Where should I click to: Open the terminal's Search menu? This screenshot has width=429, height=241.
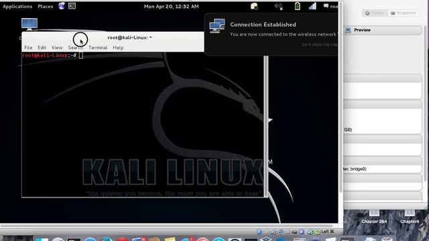pos(76,48)
